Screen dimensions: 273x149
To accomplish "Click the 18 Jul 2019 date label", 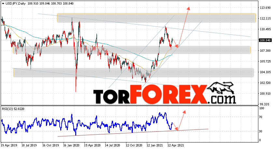I will point(29,145).
